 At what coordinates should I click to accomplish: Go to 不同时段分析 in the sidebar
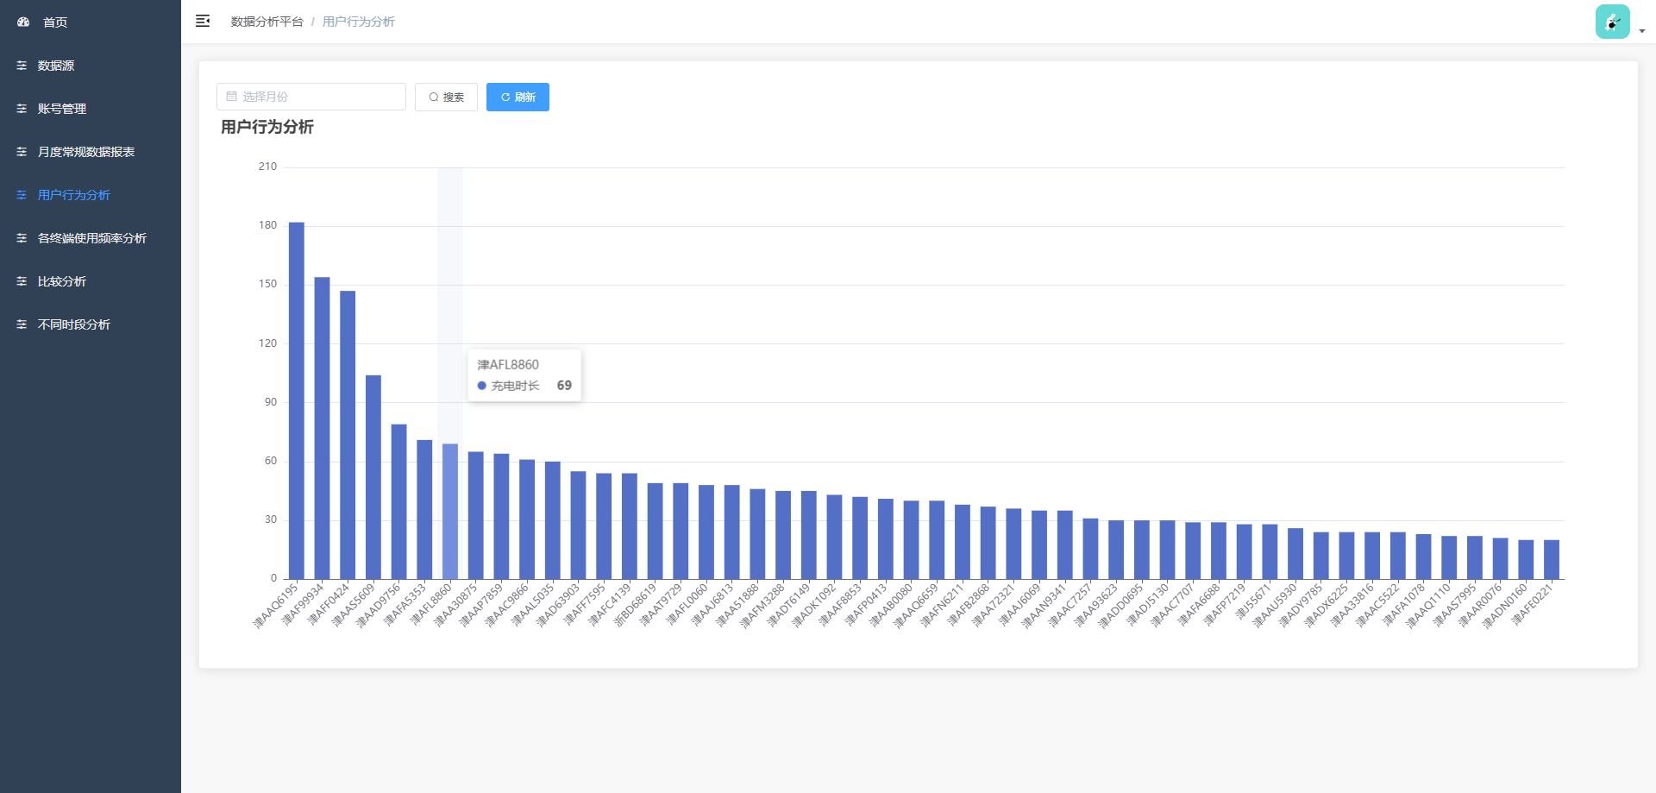[x=74, y=324]
